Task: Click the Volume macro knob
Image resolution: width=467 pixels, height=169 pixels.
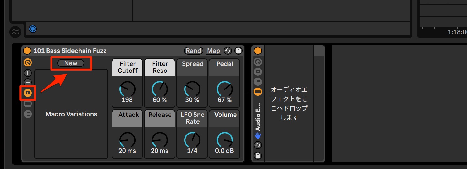Action: (x=225, y=140)
